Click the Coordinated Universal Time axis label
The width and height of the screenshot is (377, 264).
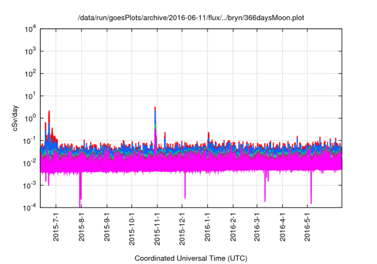point(191,258)
